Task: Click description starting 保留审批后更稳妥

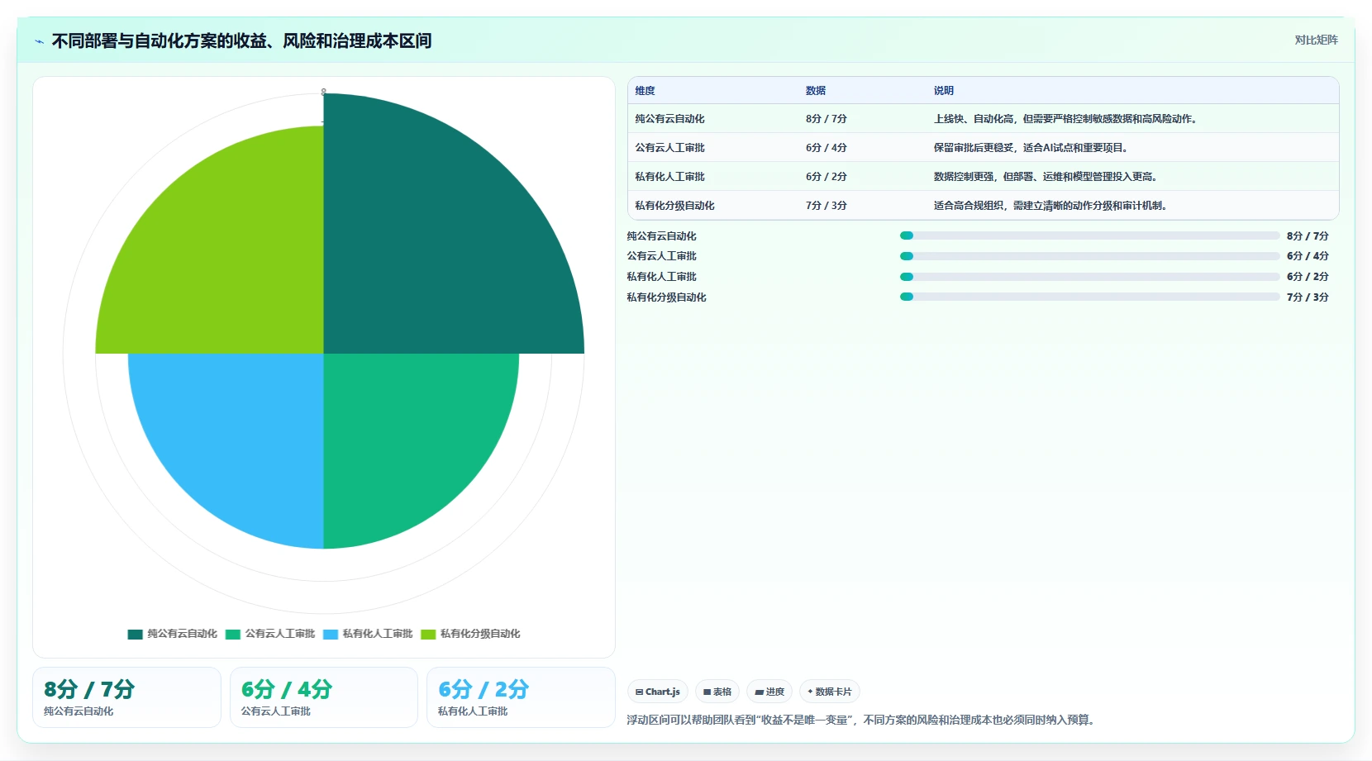Action: (1031, 148)
